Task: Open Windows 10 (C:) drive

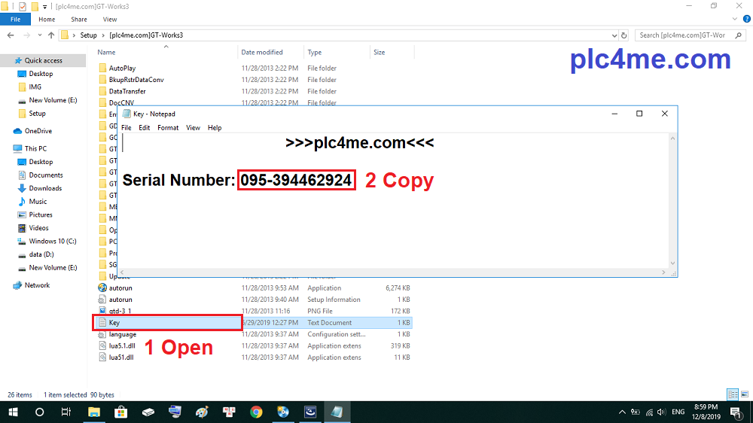Action: tap(53, 241)
